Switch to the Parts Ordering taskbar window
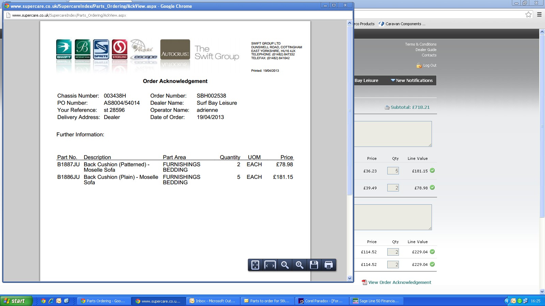Viewport: 545px width, 306px height. [104, 301]
